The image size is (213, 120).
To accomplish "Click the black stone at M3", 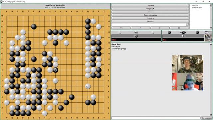I will click(x=66, y=102).
